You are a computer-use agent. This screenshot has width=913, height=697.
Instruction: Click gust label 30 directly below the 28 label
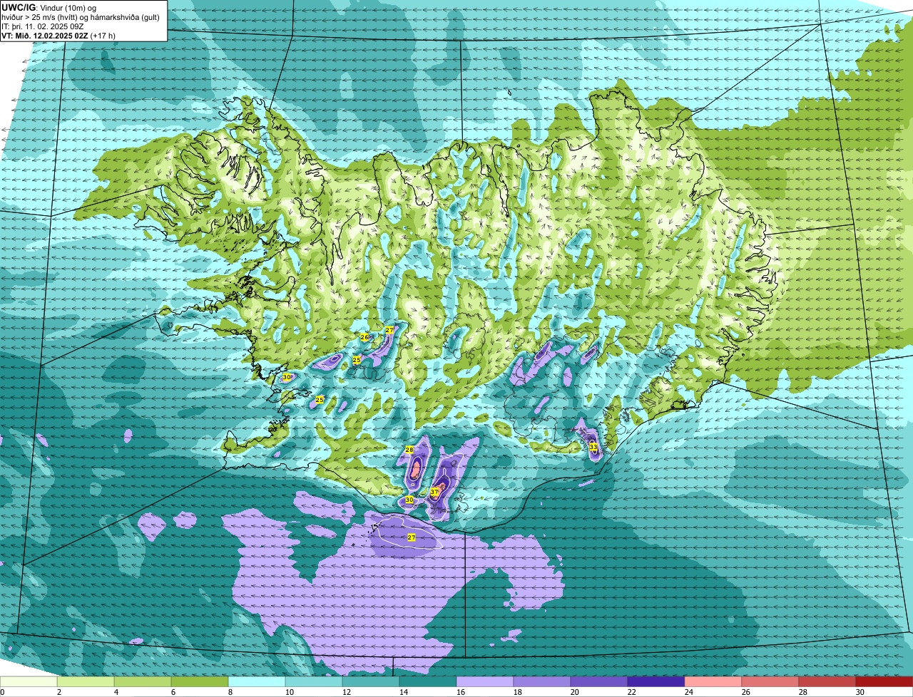click(x=409, y=500)
